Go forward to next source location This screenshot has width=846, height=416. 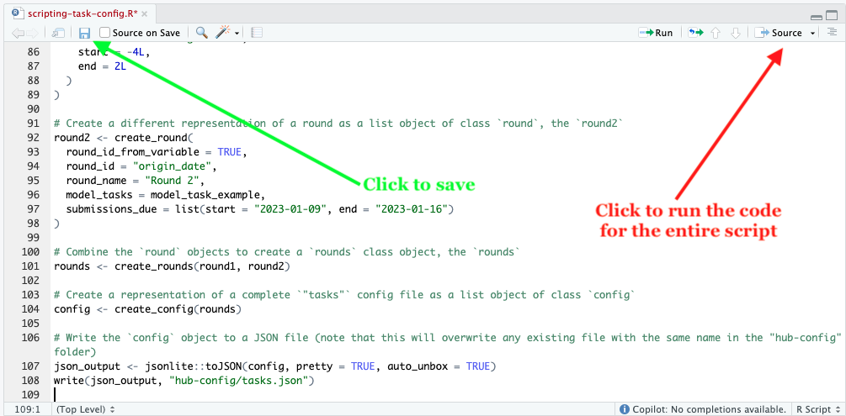pos(32,33)
